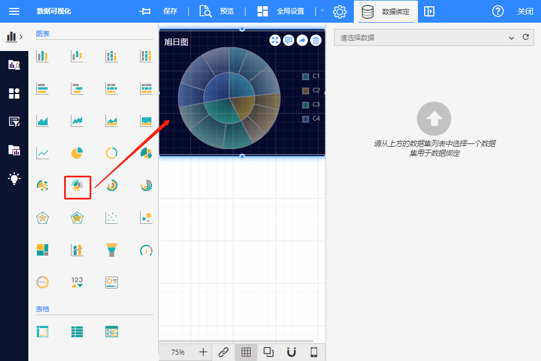Choose the gauge chart icon
The width and height of the screenshot is (541, 361).
(x=146, y=250)
